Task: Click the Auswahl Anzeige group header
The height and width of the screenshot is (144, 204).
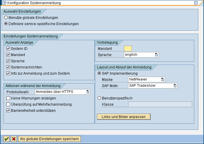Action: (x=19, y=42)
